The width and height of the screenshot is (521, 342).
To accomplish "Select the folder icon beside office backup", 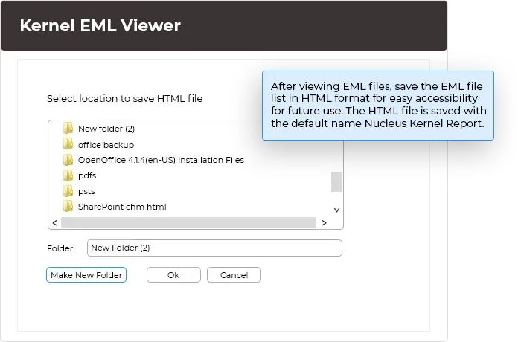I will pyautogui.click(x=68, y=144).
